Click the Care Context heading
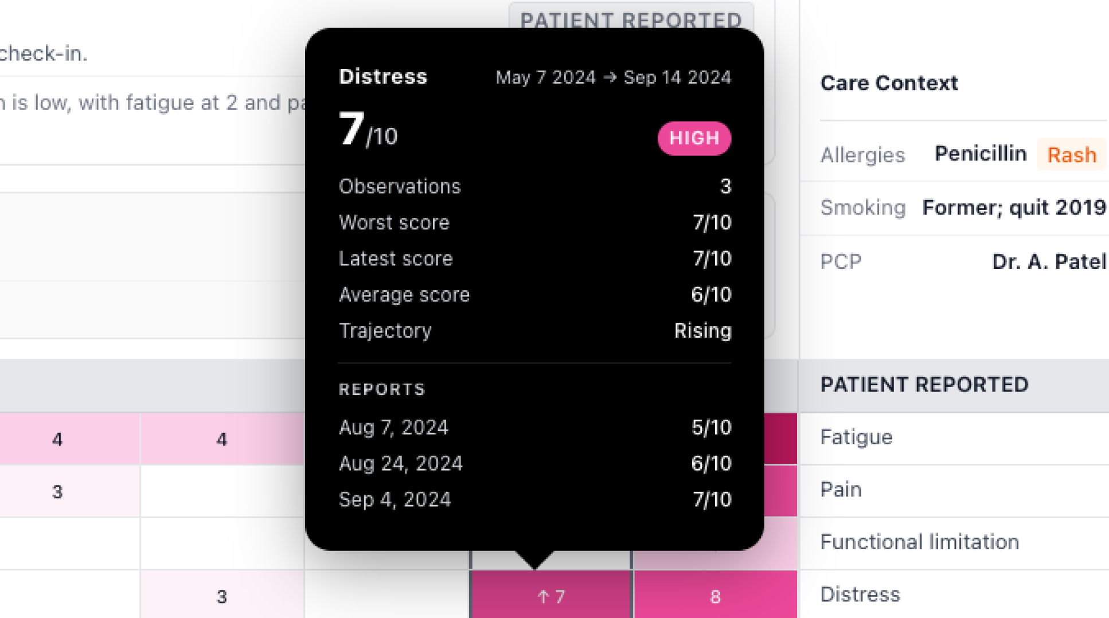This screenshot has width=1109, height=618. pyautogui.click(x=889, y=83)
